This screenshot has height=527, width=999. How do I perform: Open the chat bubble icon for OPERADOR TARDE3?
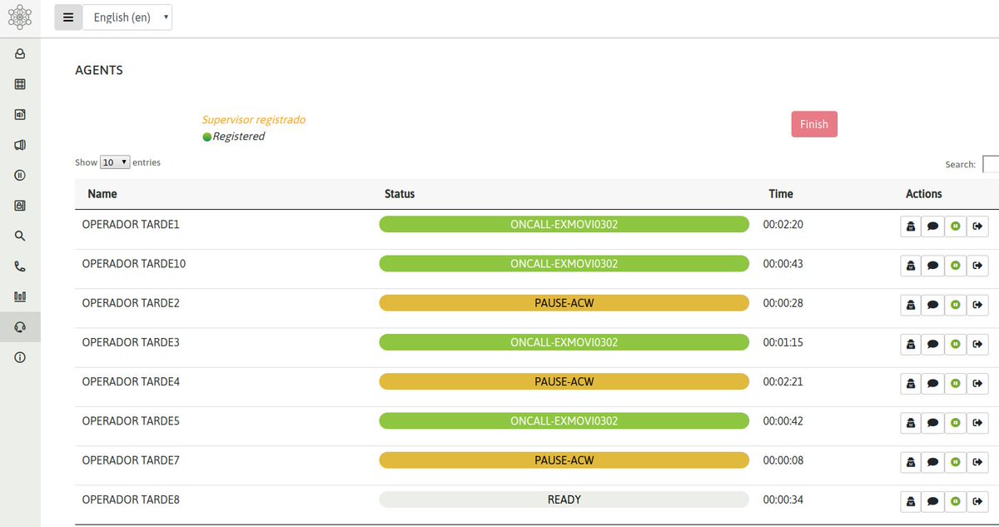[x=933, y=344]
